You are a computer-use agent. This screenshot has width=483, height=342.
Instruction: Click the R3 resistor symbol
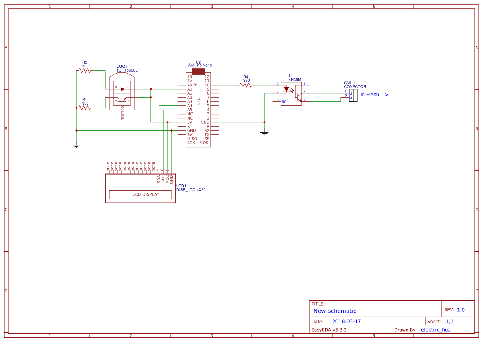tap(246, 85)
